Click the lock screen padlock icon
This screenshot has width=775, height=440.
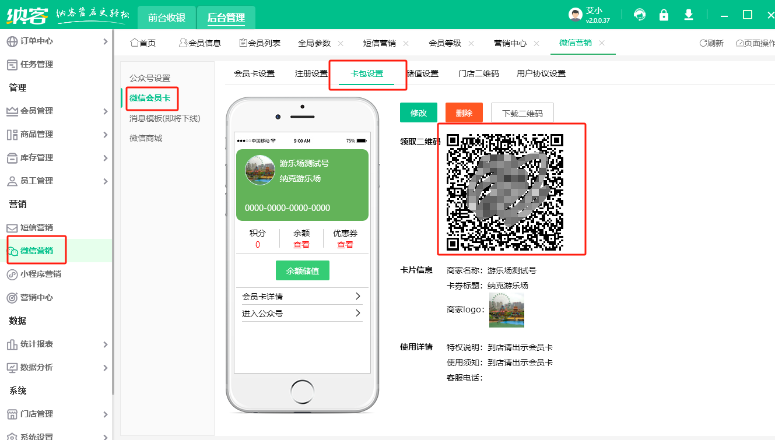(664, 15)
